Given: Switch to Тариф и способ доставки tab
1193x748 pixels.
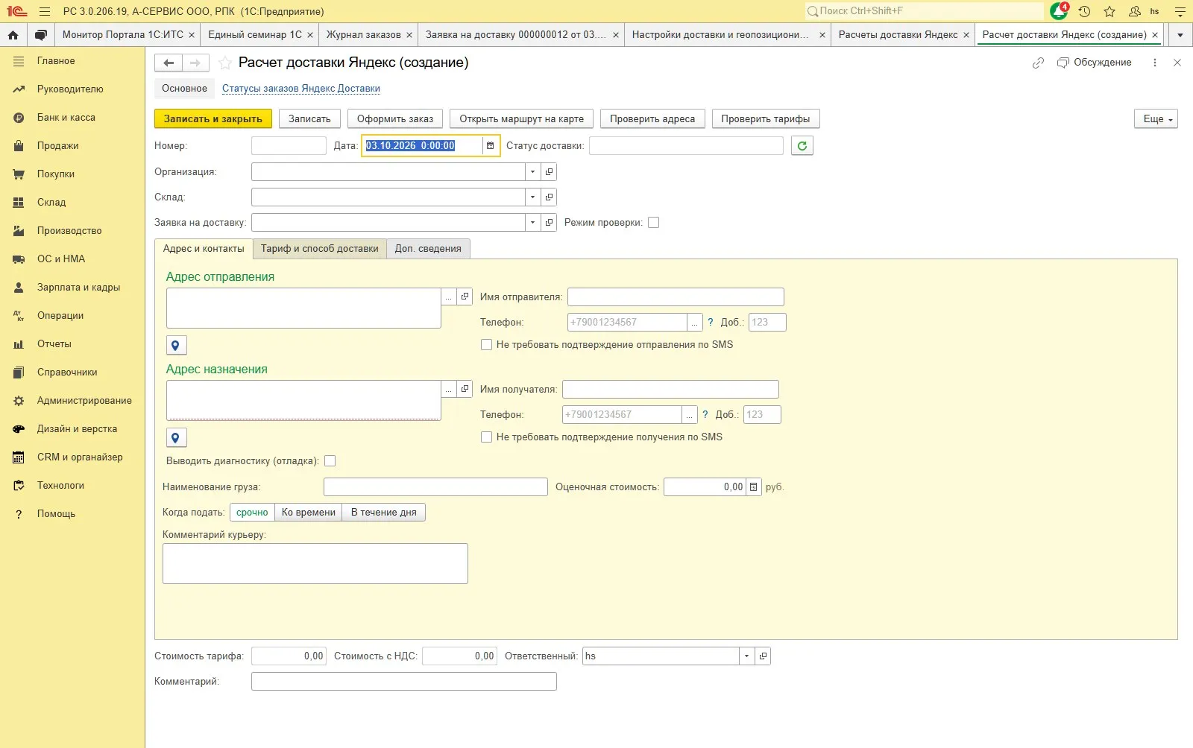Looking at the screenshot, I should (x=319, y=249).
